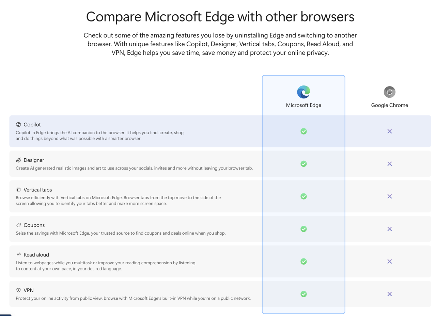Click Edge's green checkmark for Copilot
Image resolution: width=436 pixels, height=316 pixels.
click(x=303, y=131)
